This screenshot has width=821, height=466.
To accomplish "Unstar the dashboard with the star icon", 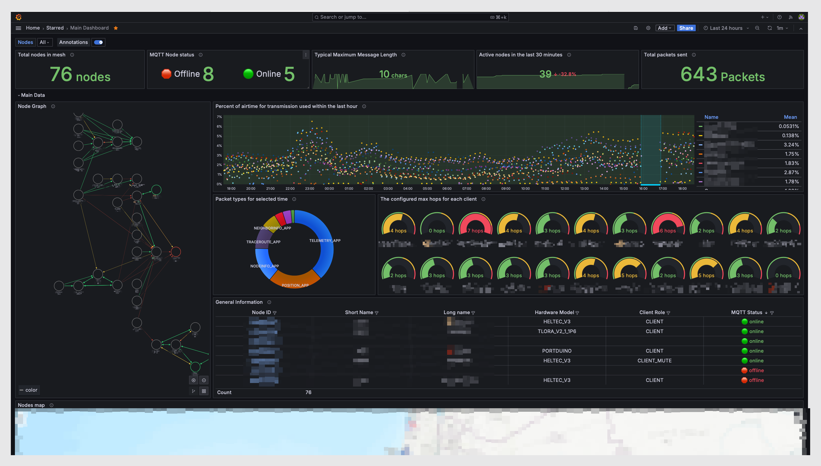I will coord(116,28).
